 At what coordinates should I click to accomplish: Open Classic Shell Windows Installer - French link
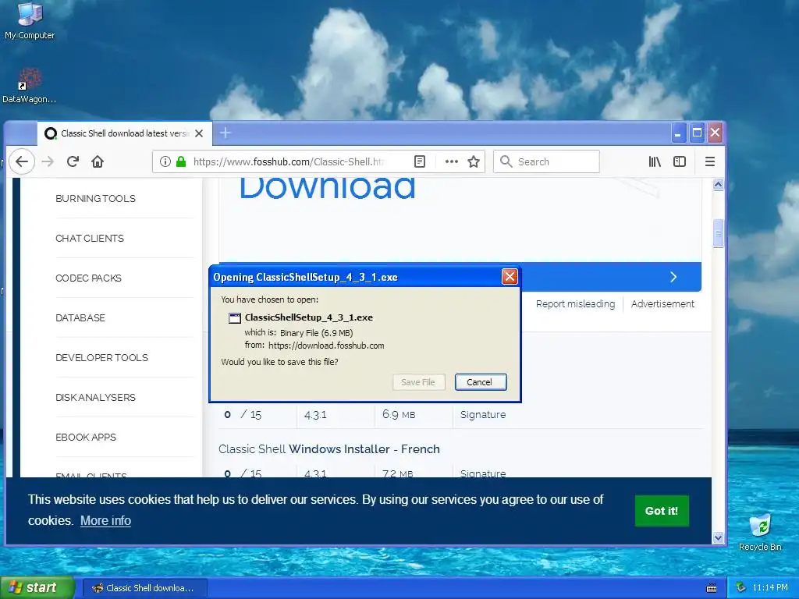click(x=329, y=448)
